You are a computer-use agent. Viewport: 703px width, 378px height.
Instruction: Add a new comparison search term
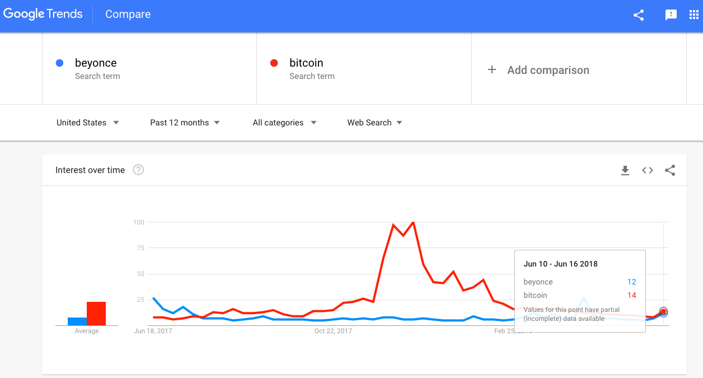tap(538, 69)
